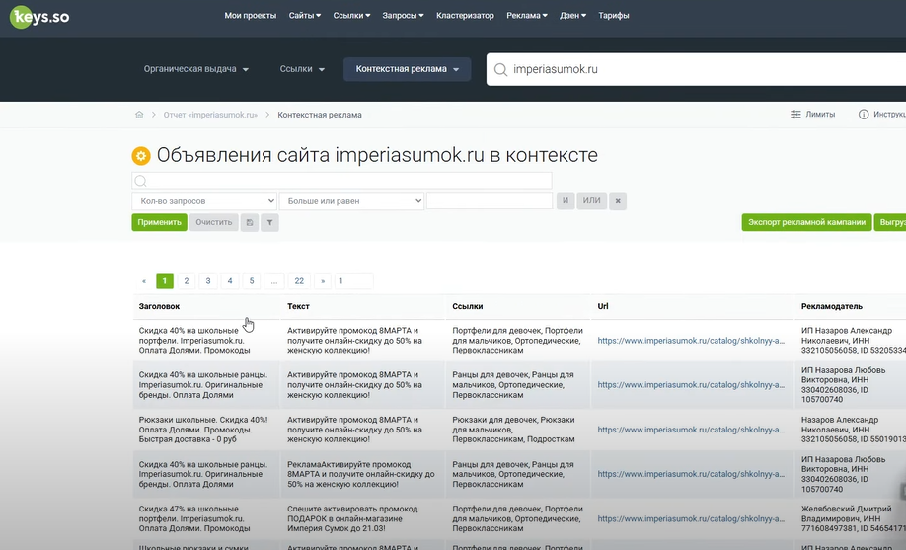Viewport: 906px width, 550px height.
Task: Click the save filter floppy icon
Action: coord(250,222)
